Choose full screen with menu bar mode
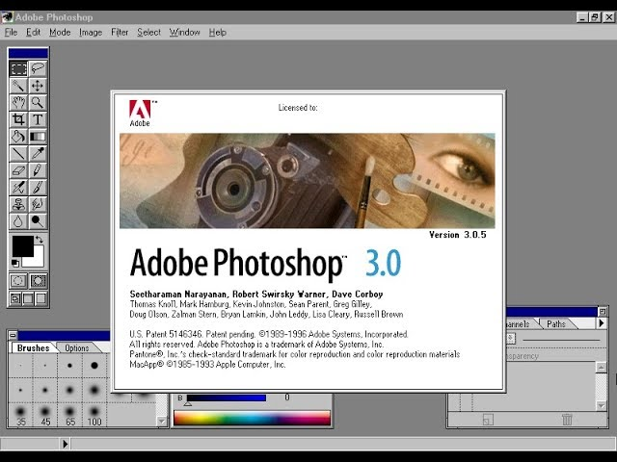Viewport: 617px width, 462px height. point(28,299)
